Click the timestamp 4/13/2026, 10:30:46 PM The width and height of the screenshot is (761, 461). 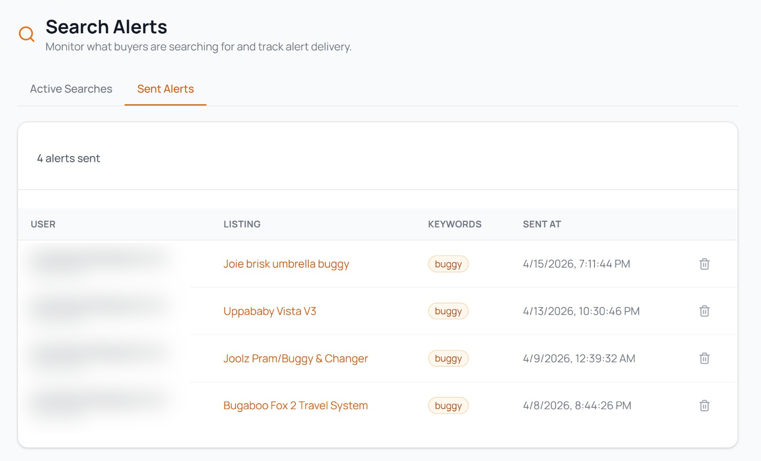point(581,311)
